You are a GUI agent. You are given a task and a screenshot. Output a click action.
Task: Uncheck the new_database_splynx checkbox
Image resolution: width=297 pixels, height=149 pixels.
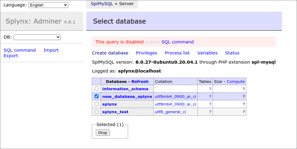coord(97,96)
